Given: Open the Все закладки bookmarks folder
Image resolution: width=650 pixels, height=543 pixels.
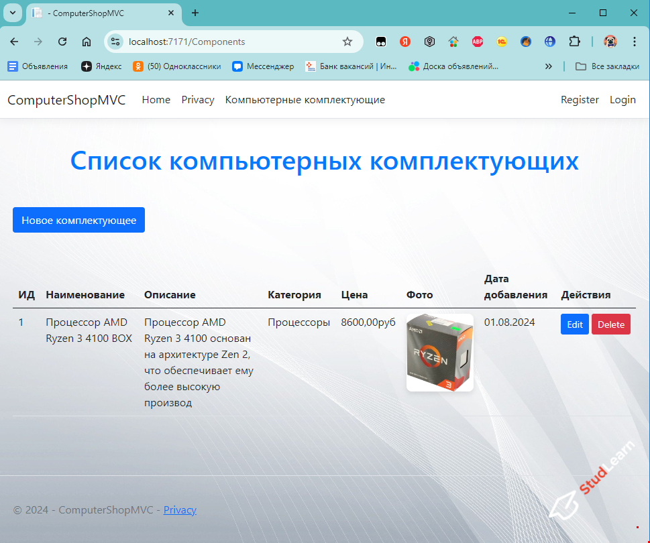Looking at the screenshot, I should [x=606, y=66].
